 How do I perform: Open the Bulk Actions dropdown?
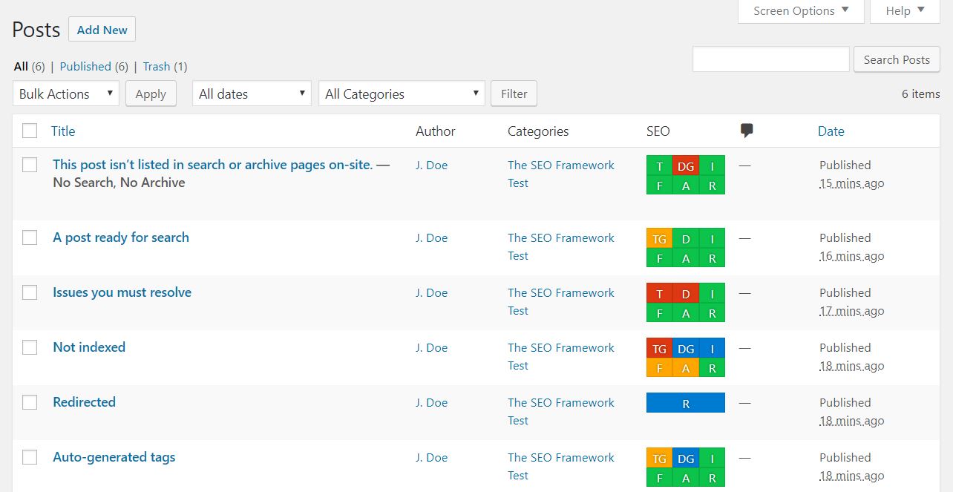(65, 94)
